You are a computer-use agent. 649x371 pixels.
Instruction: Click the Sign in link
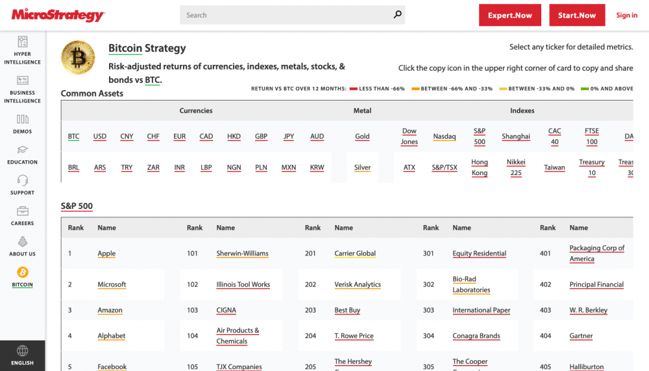[x=627, y=16]
